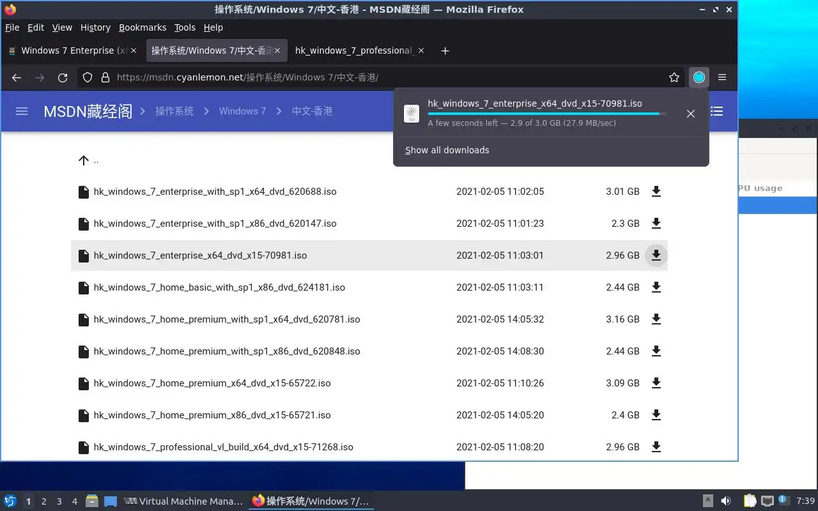Open the taskbar start menu icon
The height and width of the screenshot is (511, 818).
click(x=10, y=501)
